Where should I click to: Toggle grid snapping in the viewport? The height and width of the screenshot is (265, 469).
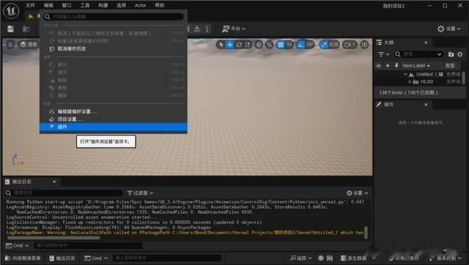pyautogui.click(x=281, y=45)
